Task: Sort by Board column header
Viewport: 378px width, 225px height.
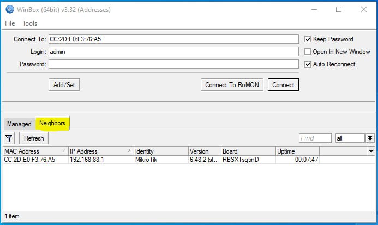Action: [248, 151]
